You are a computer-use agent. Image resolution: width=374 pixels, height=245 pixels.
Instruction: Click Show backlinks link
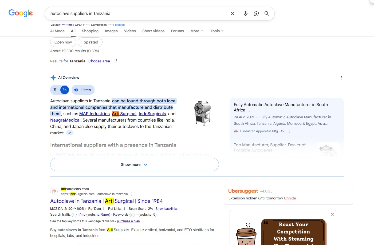tap(166, 209)
